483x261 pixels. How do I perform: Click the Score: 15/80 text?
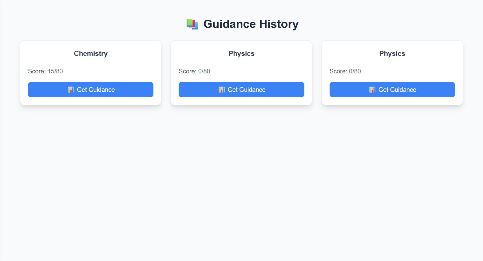click(x=46, y=71)
